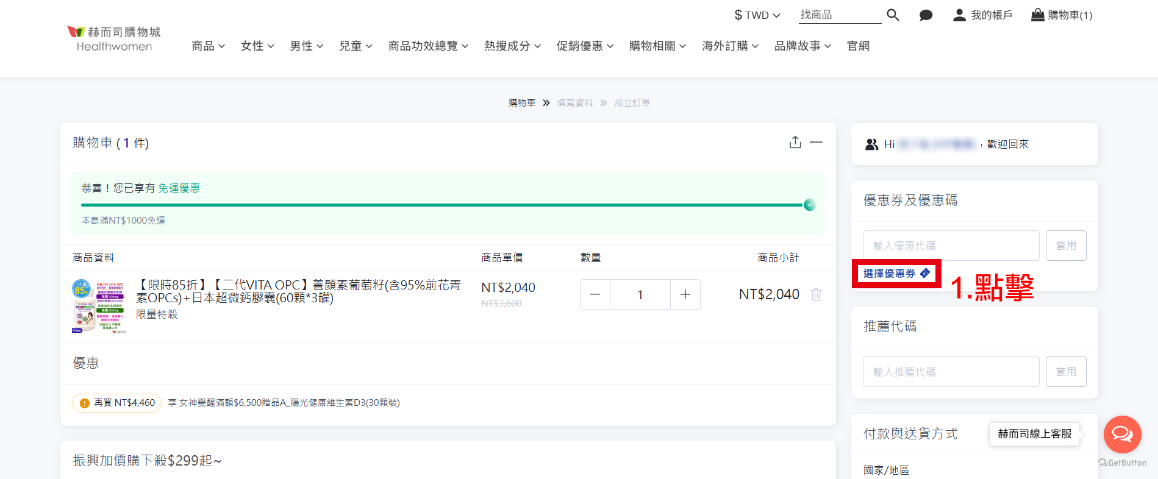Click the NT$2,040 unit price

[508, 287]
